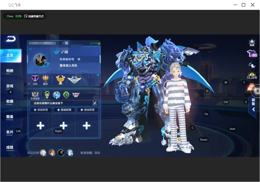The height and width of the screenshot is (182, 260).
Task: Click the middle 添加标签 button
Action: point(64,110)
